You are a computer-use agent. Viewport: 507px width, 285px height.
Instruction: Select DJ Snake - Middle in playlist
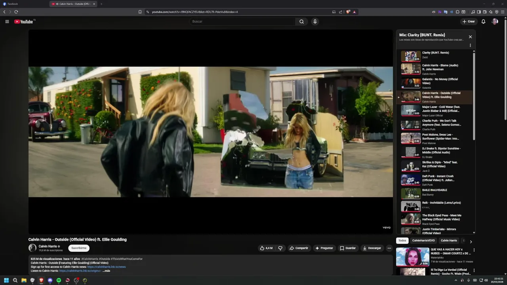(435, 152)
